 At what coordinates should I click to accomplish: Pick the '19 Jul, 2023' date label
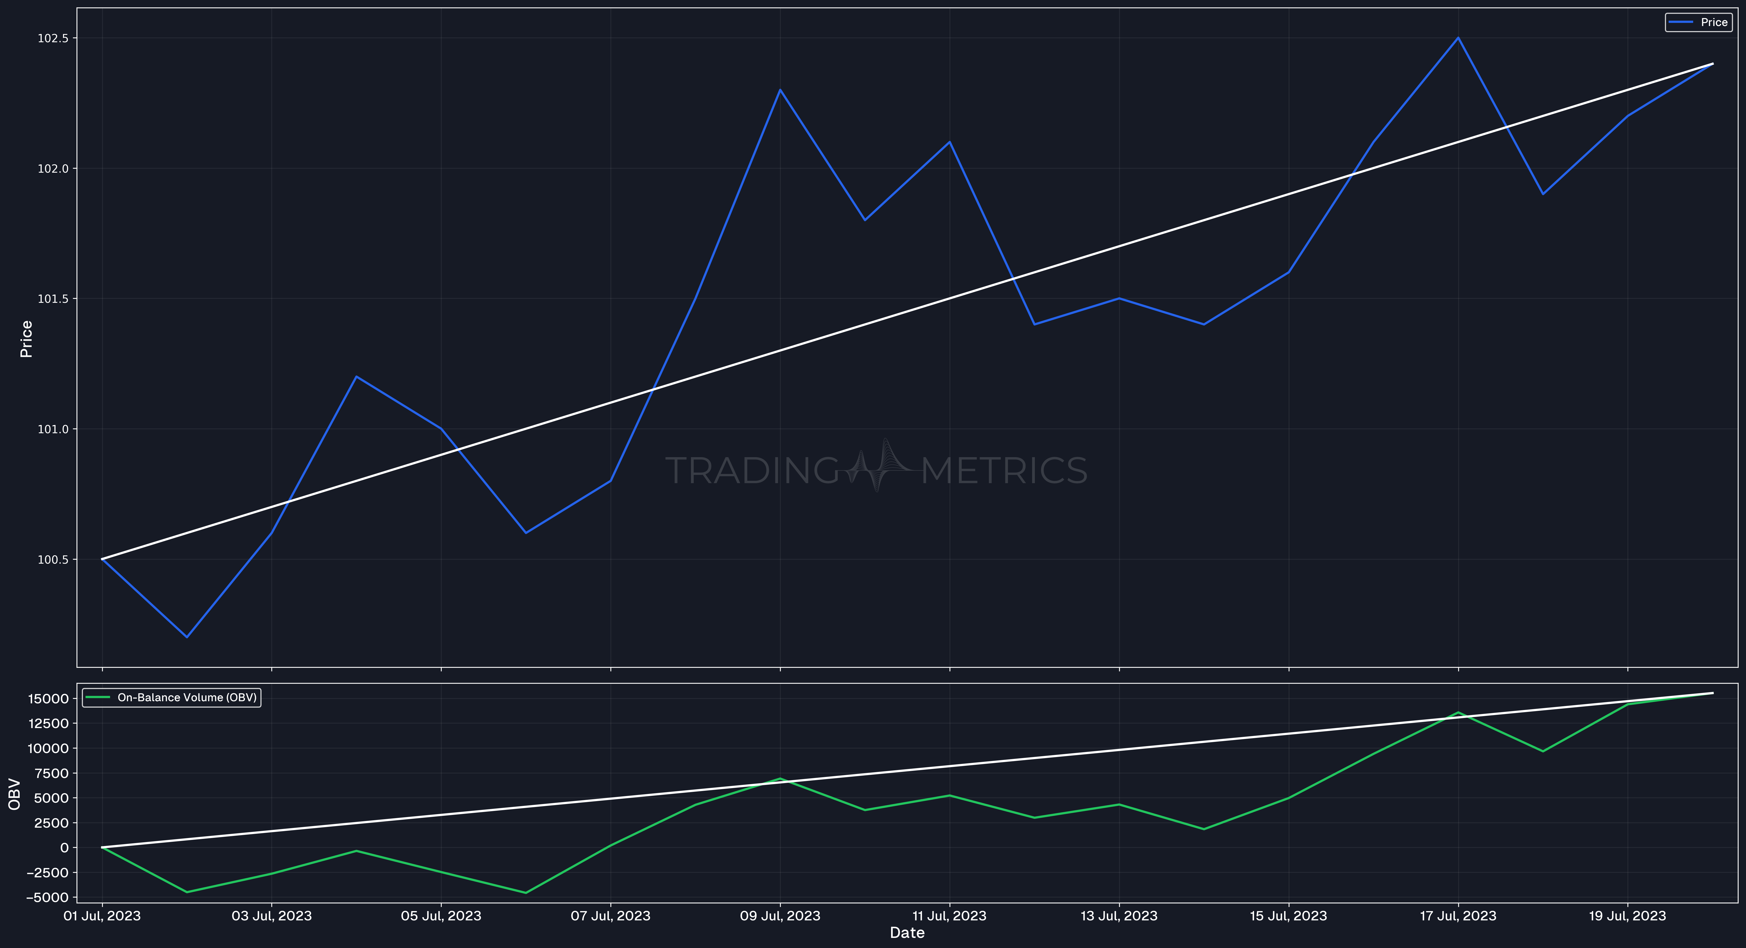[1627, 916]
